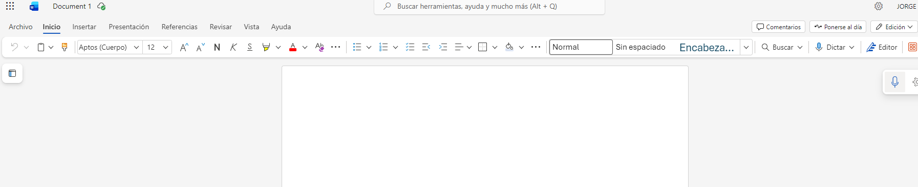This screenshot has height=187, width=918.
Task: Open the Vista tab
Action: tap(251, 27)
